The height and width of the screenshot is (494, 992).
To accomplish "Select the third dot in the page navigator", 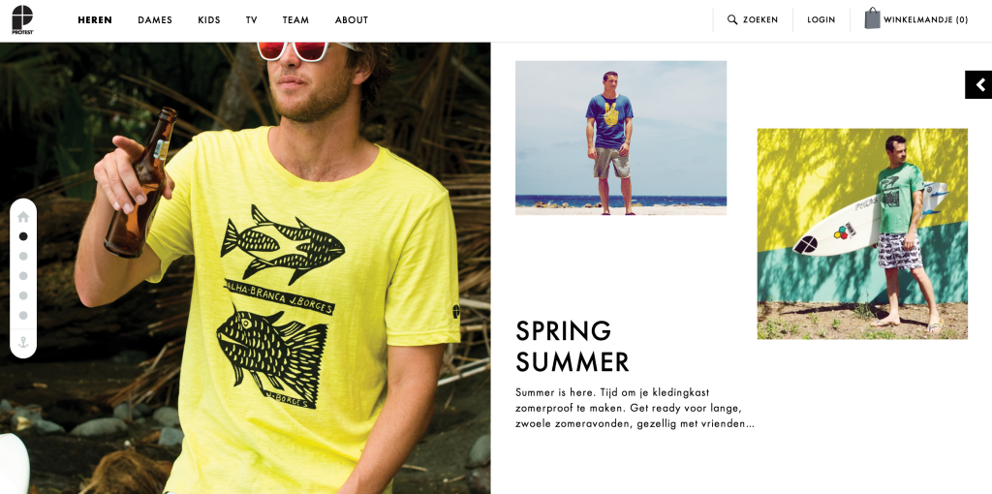I will tap(23, 276).
